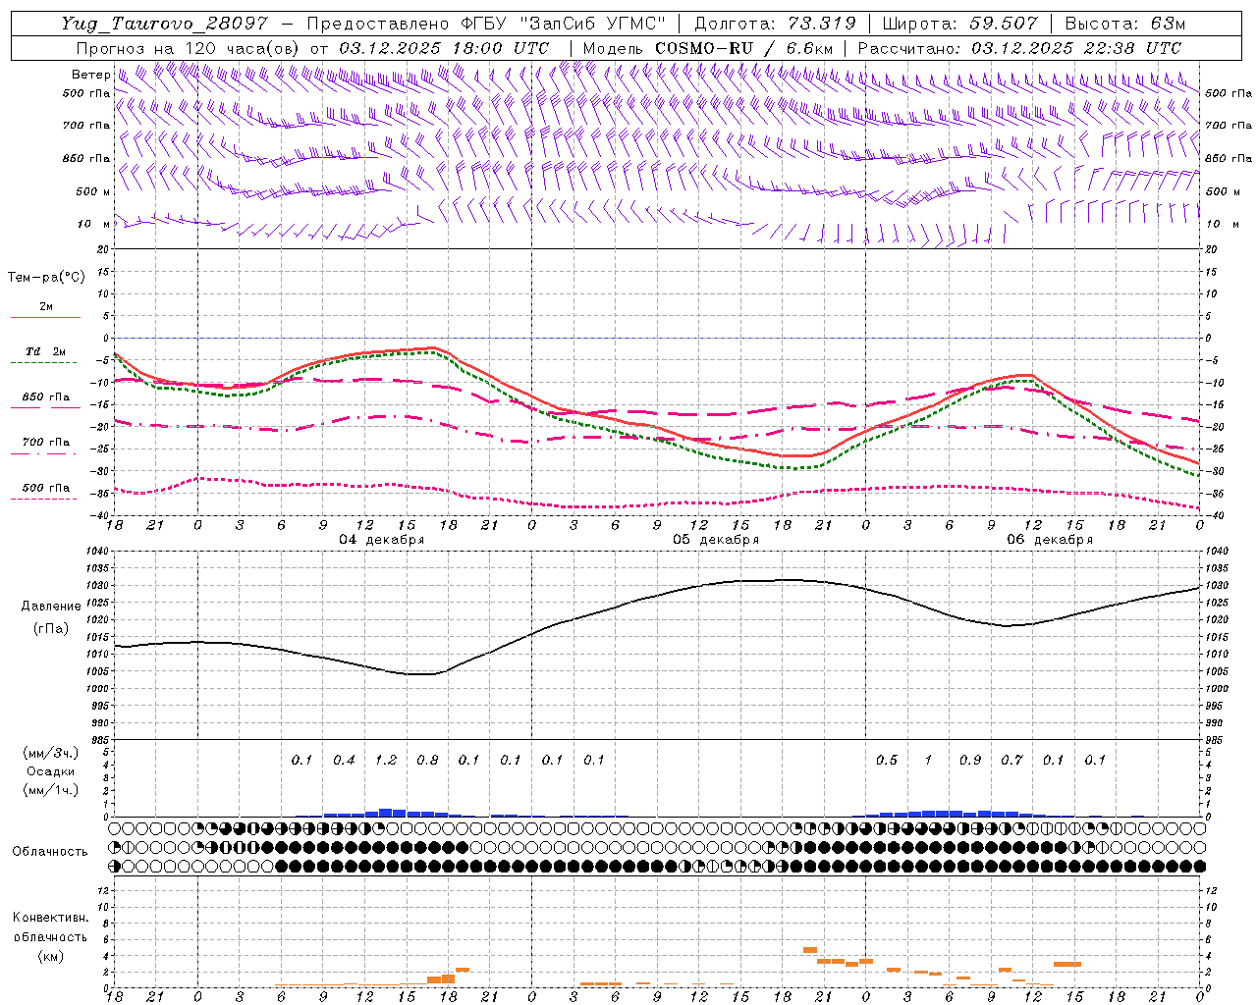Click the 1040 label on left pressure axis
This screenshot has height=1005, width=1257.
97,552
